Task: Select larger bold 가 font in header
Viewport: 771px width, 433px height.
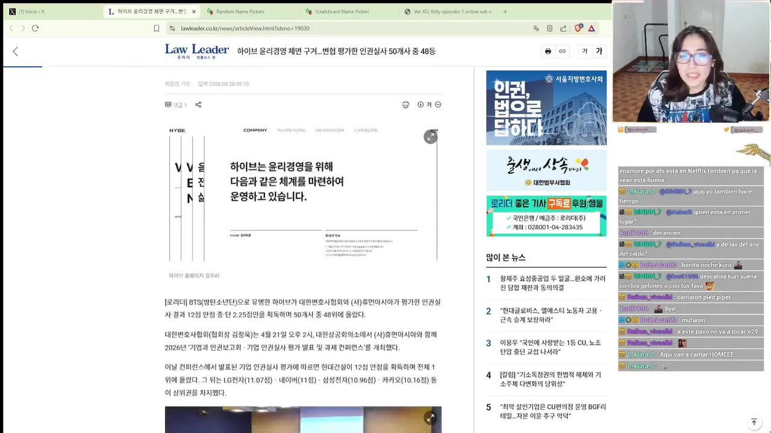Action: tap(599, 52)
